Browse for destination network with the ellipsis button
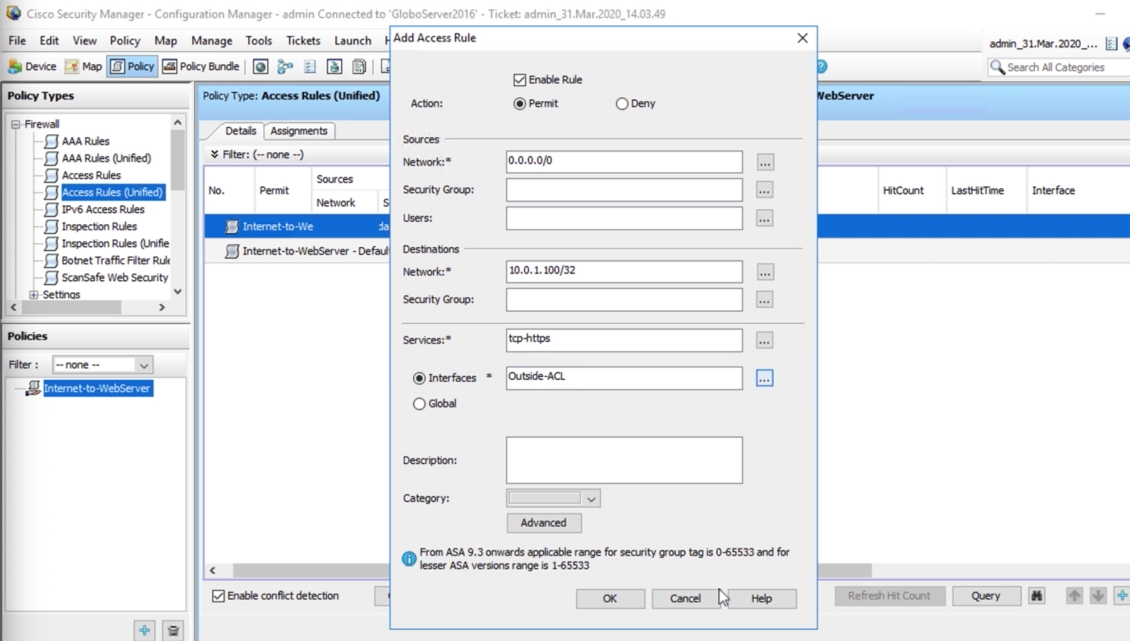Screen dimensions: 1130x641 tap(765, 272)
